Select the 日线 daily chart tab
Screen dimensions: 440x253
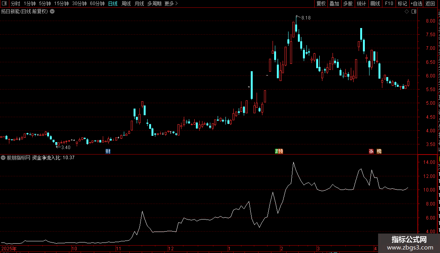tap(113, 4)
